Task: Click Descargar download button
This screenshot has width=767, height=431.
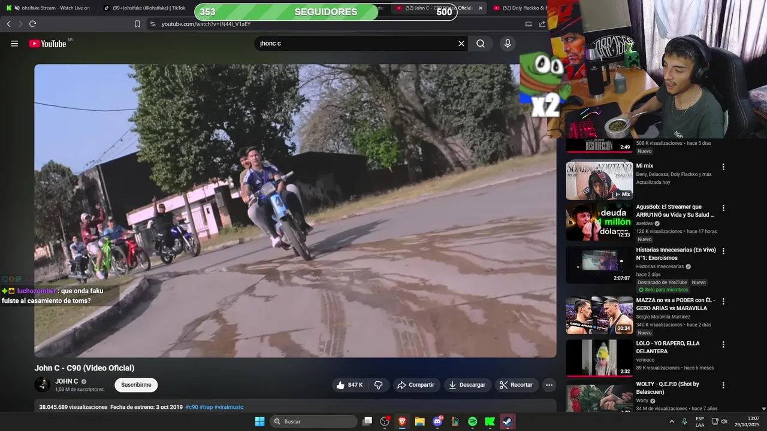Action: click(x=467, y=385)
